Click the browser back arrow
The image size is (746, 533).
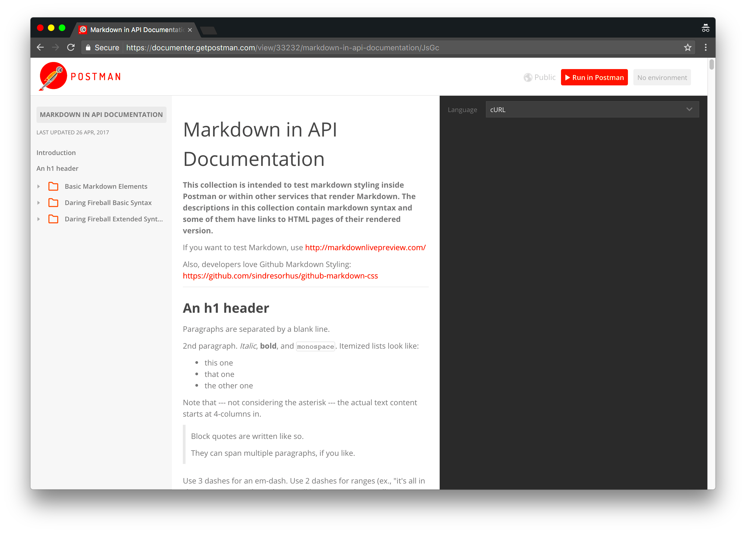tap(40, 47)
